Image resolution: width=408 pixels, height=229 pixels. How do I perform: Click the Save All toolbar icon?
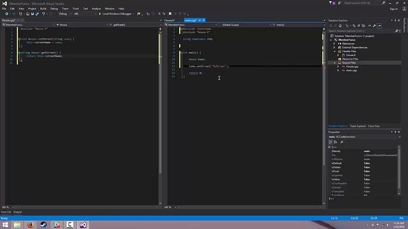pos(37,14)
